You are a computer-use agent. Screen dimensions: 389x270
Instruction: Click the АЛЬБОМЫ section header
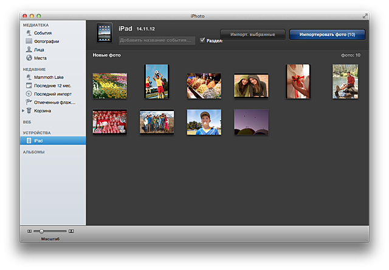pyautogui.click(x=34, y=152)
